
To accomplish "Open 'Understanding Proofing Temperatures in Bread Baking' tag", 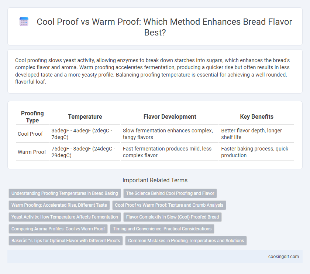I will [x=65, y=193].
